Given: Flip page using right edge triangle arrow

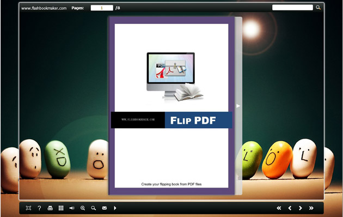Looking at the screenshot, I should point(238,106).
